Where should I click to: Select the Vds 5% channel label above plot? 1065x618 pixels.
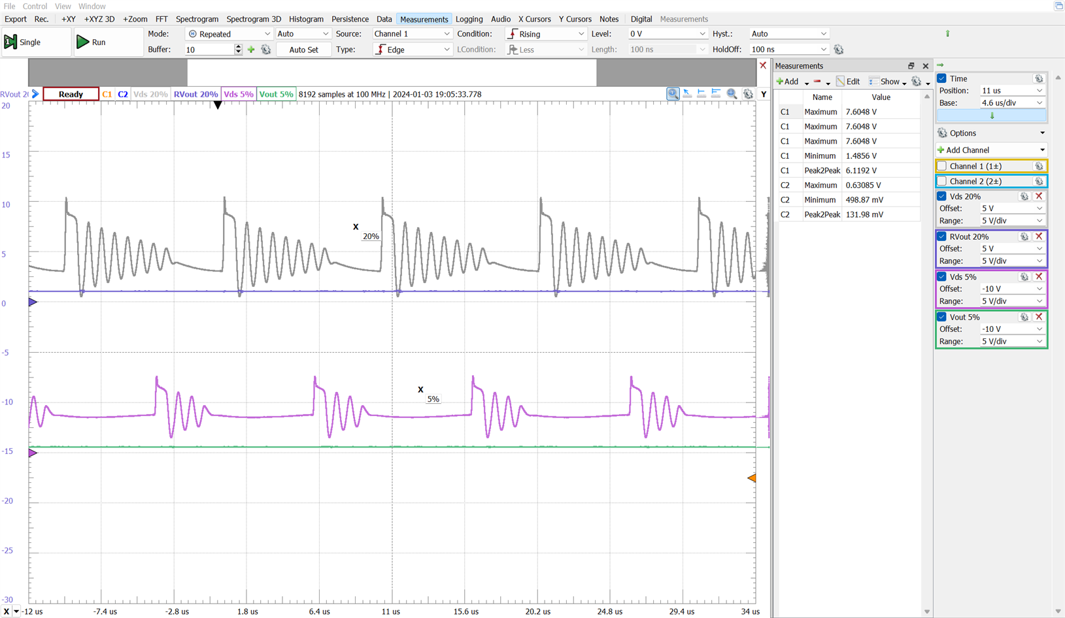239,94
